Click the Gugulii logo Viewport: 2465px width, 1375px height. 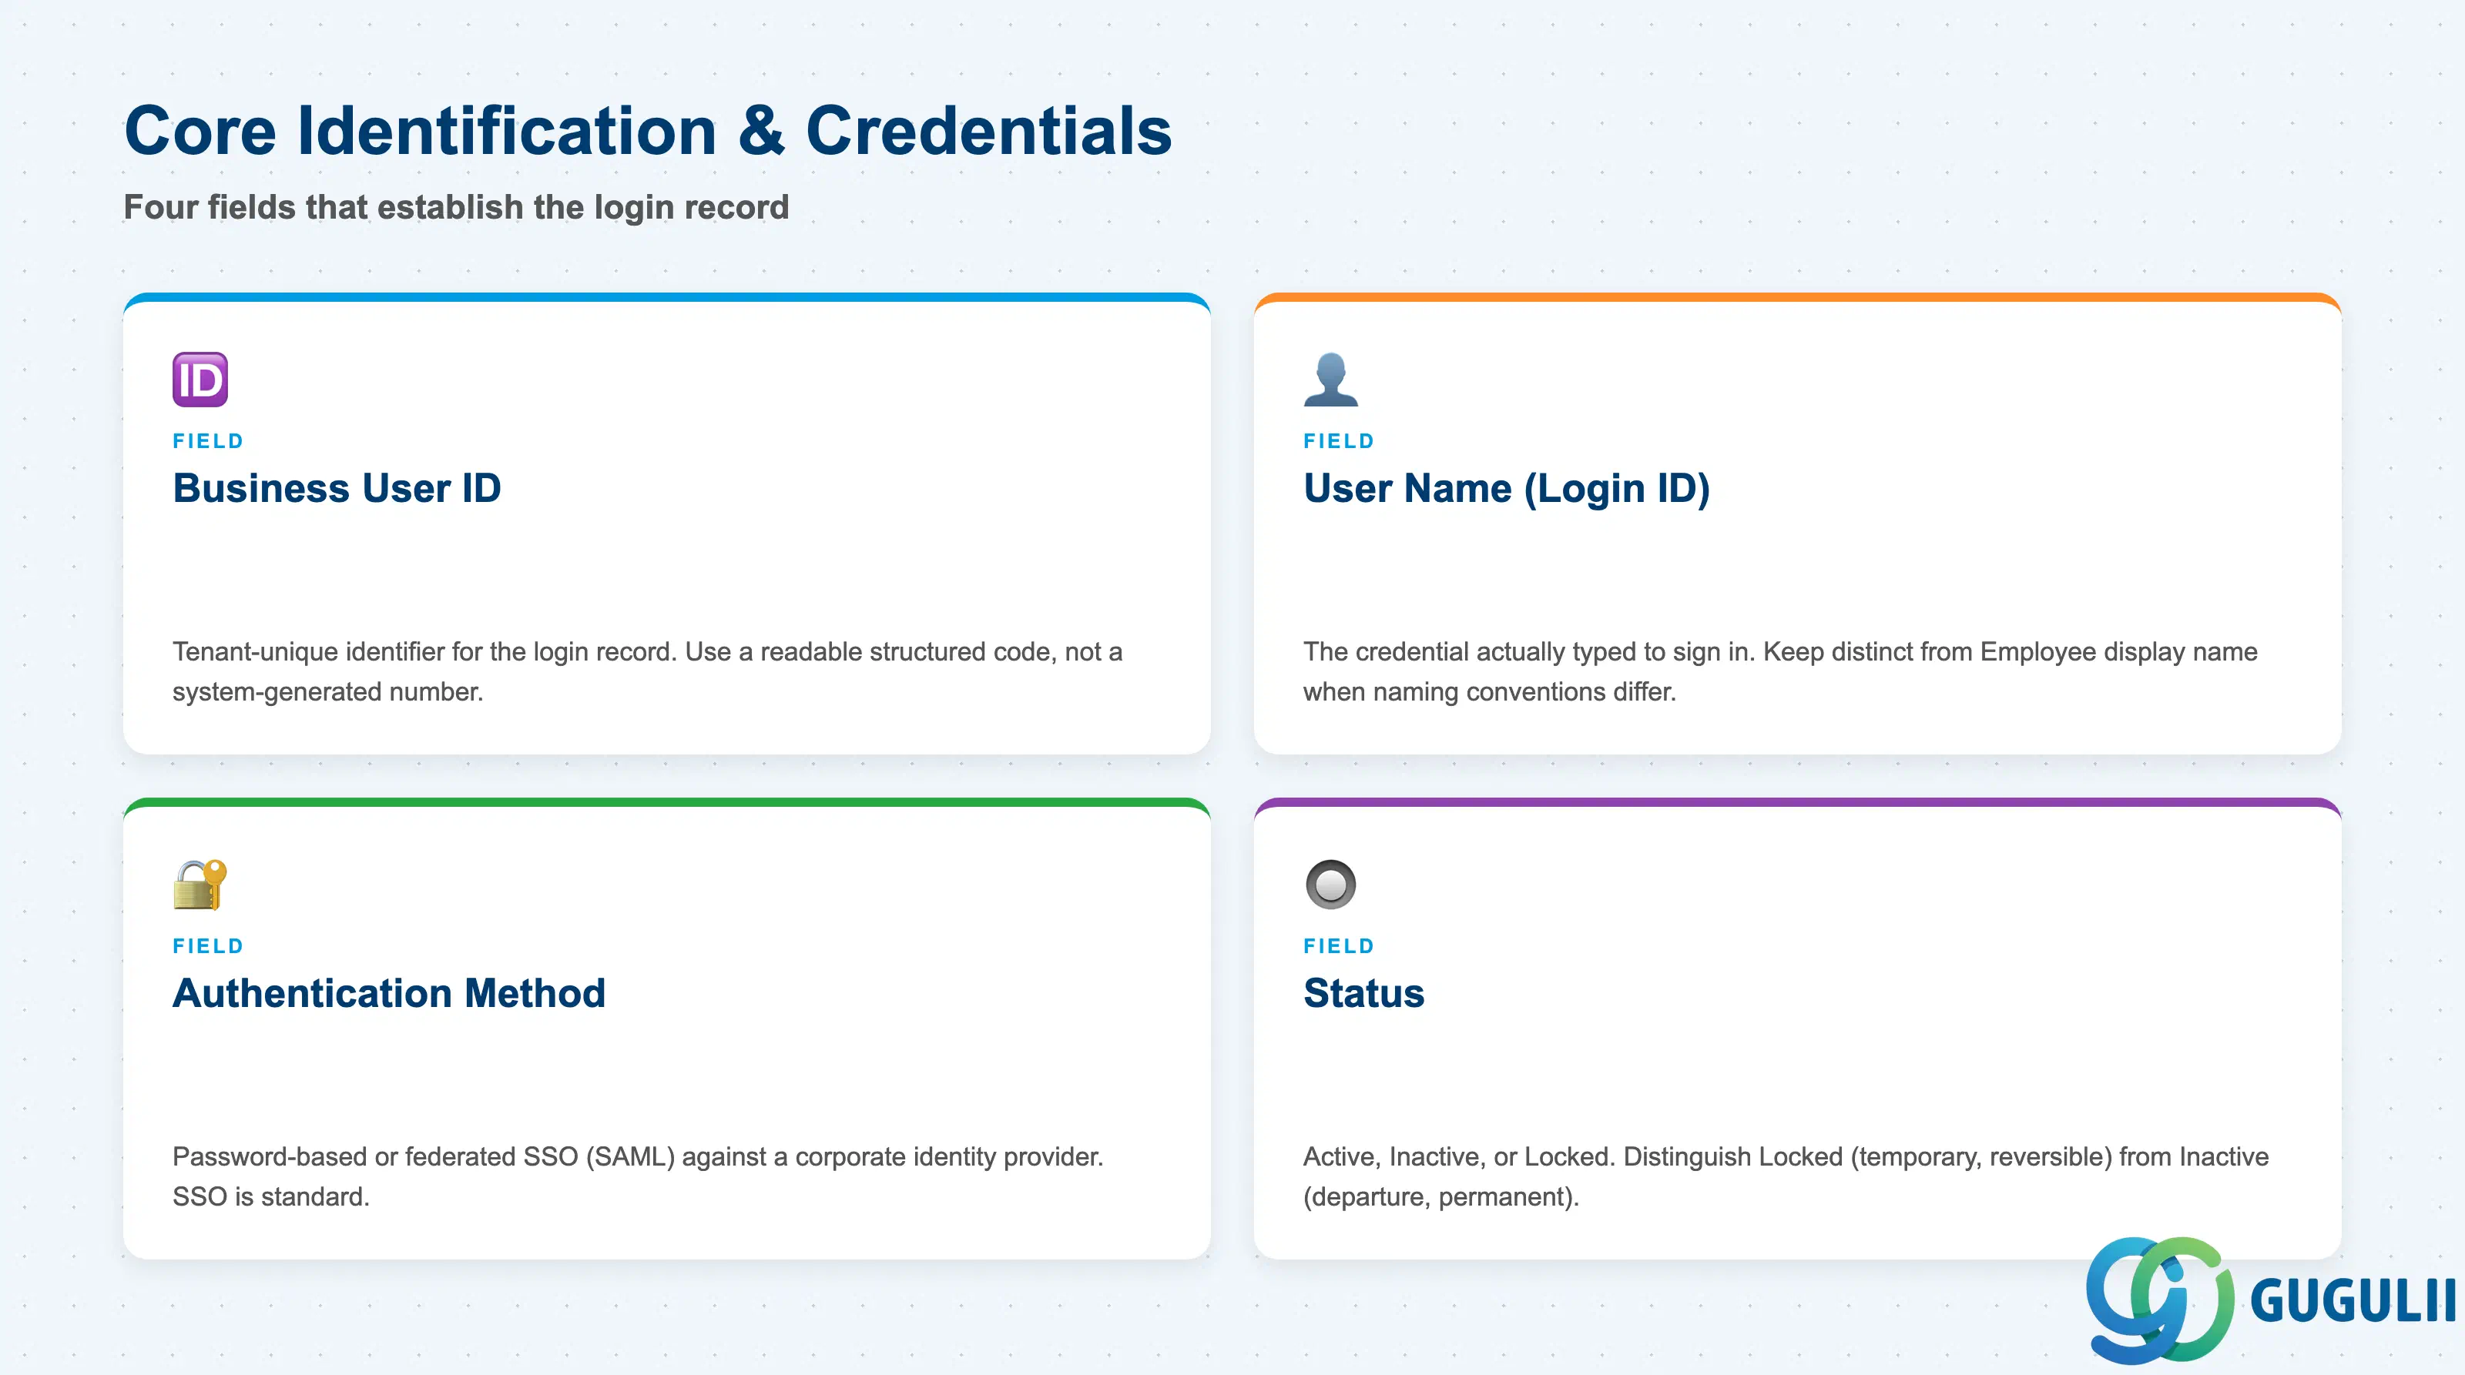[x=2270, y=1299]
